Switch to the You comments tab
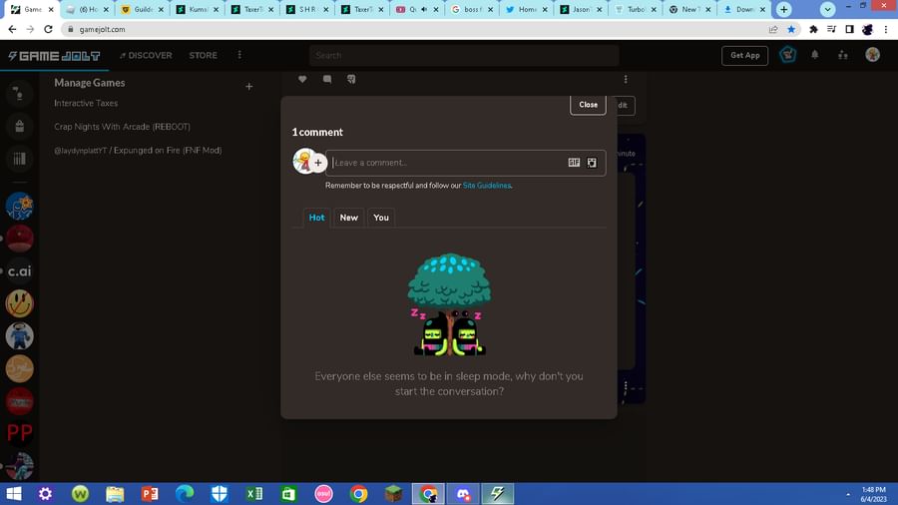This screenshot has height=505, width=898. (x=381, y=218)
